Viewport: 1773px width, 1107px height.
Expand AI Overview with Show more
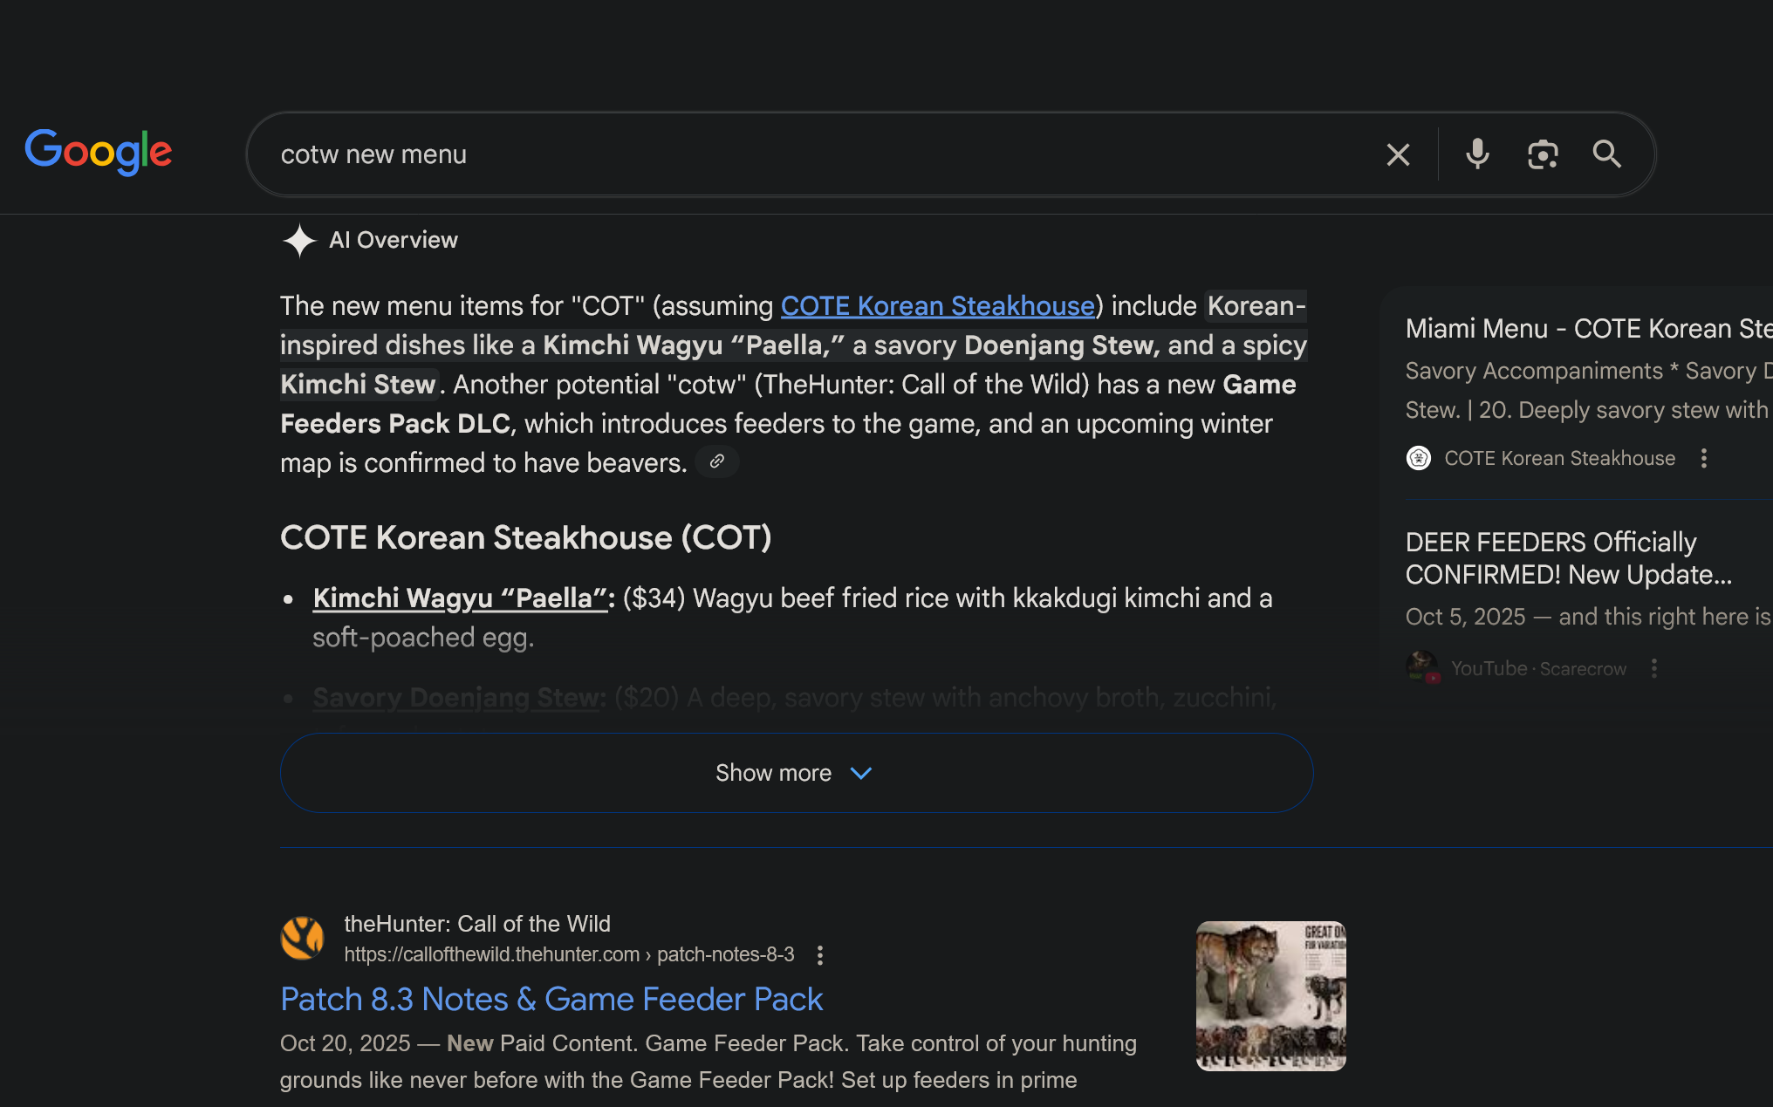[772, 773]
